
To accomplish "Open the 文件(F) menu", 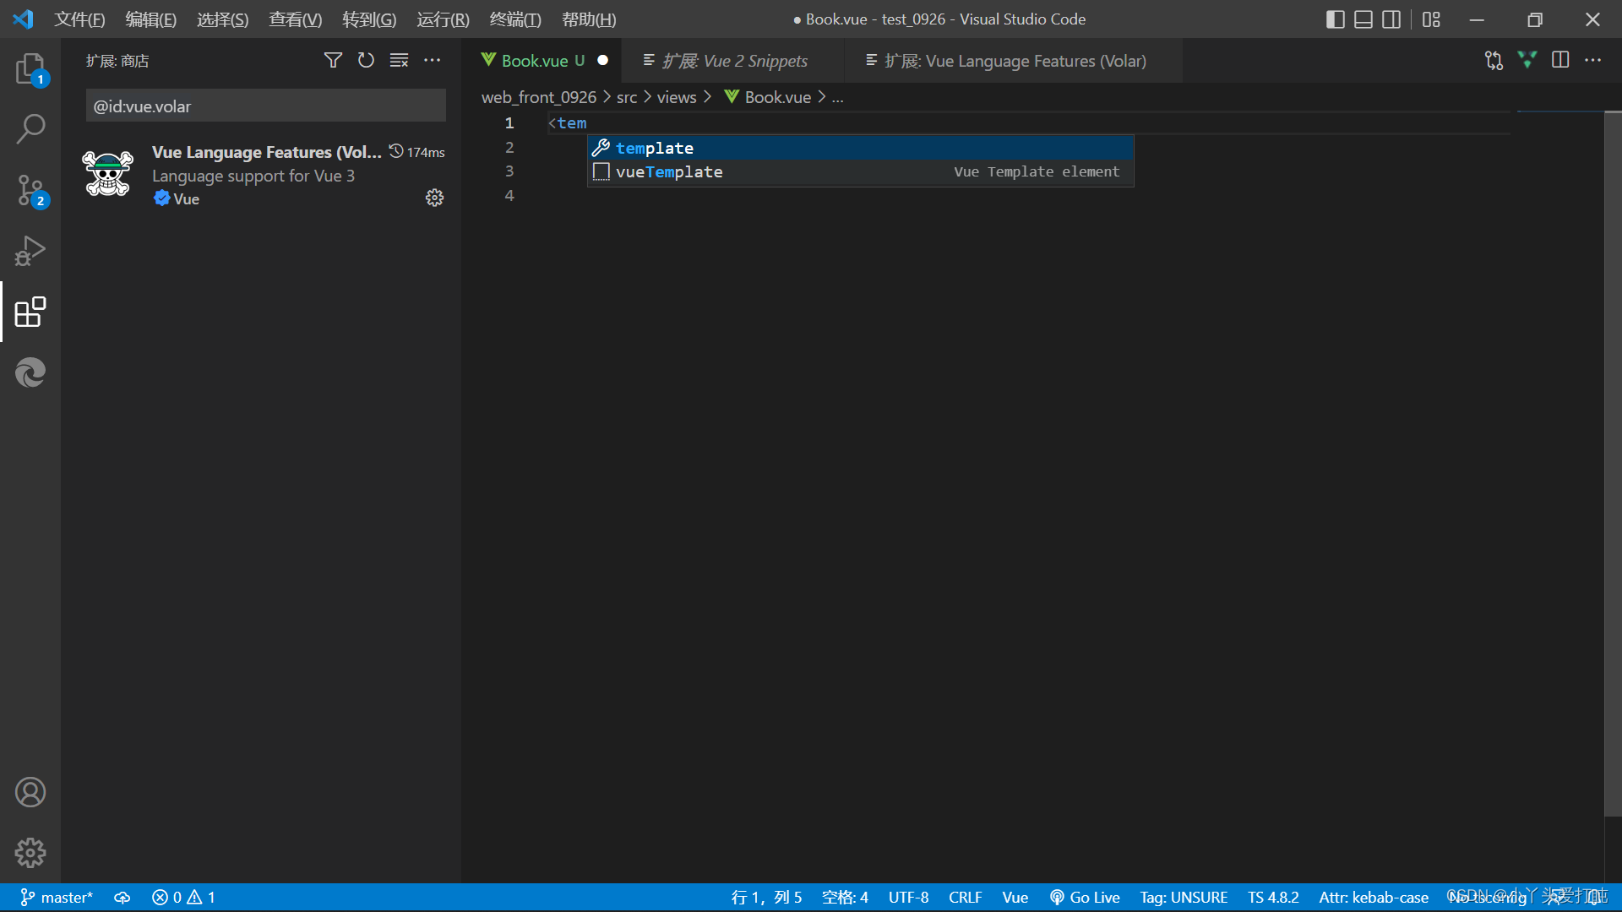I will pos(79,19).
